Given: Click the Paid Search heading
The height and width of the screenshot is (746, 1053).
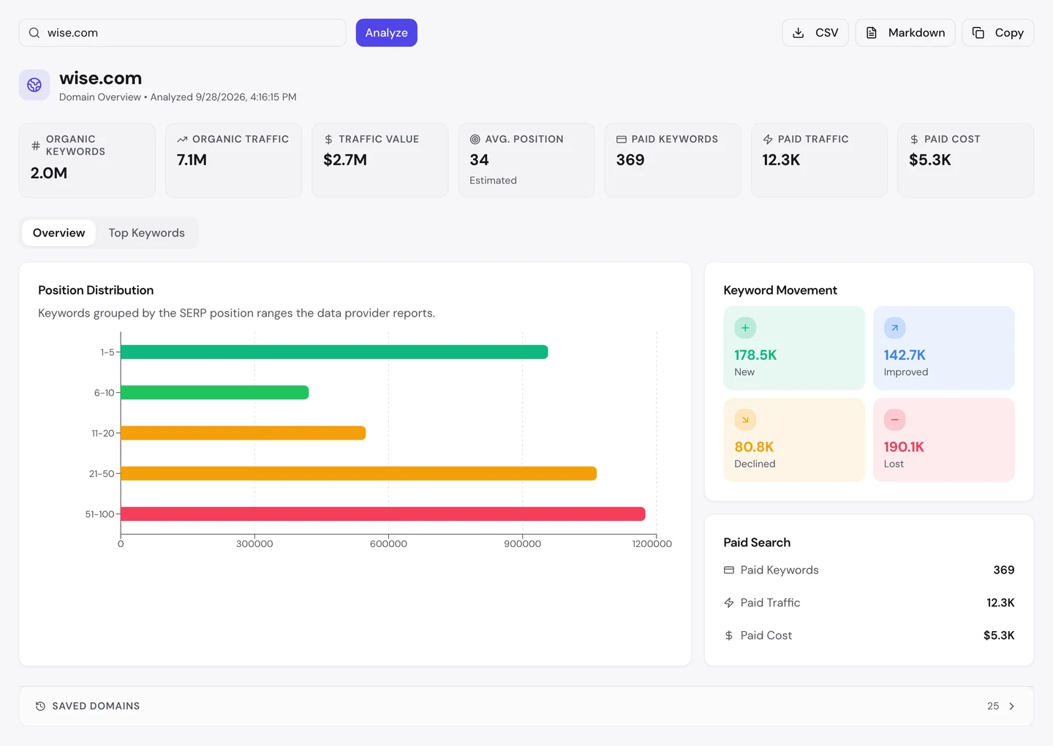Looking at the screenshot, I should coord(757,543).
